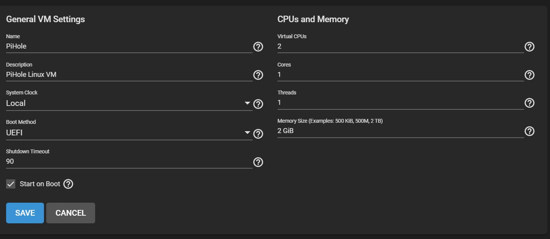Open help for Virtual CPUs

click(529, 47)
